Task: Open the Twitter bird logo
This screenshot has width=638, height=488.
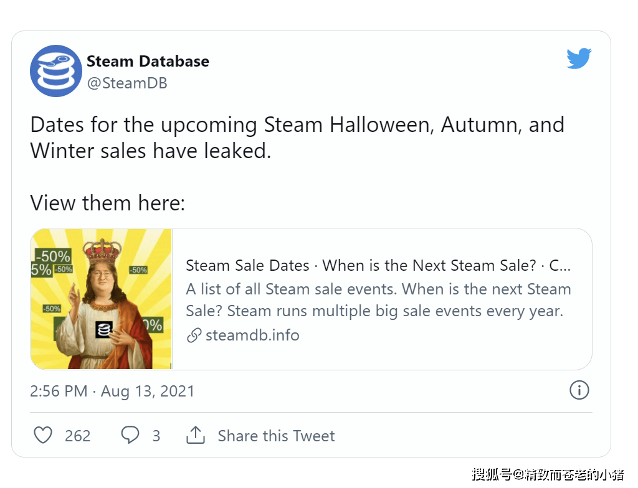Action: coord(578,59)
